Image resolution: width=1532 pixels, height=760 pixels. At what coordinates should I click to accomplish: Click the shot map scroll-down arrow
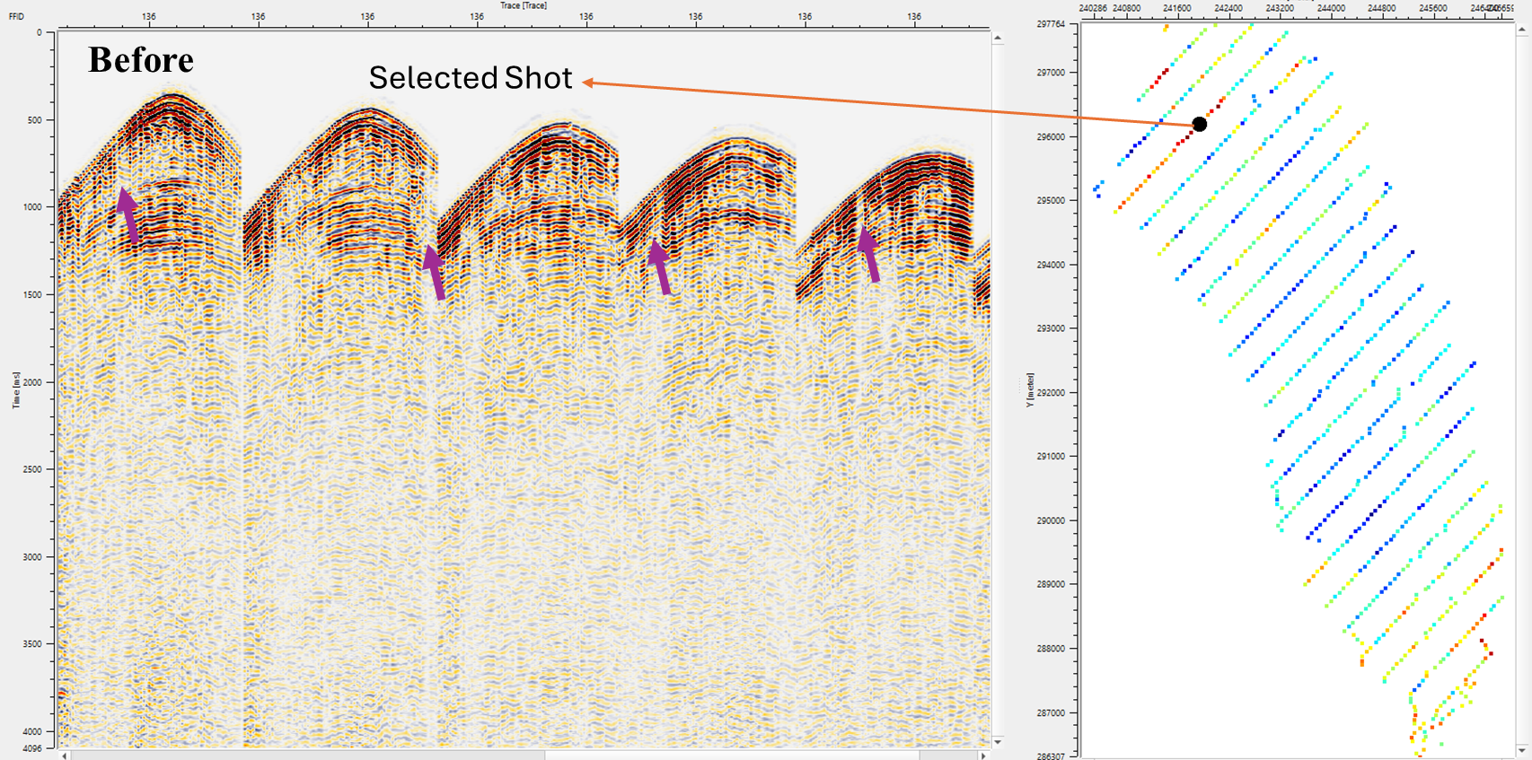point(1522,750)
